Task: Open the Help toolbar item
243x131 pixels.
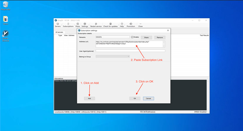Action: tap(122, 25)
